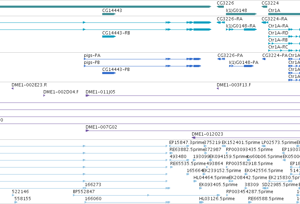Click the l(1)G0148-PA protein feature
Screen dimensions: 300x204
click(x=241, y=66)
